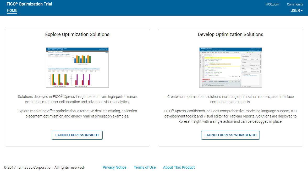Open the Terms of Use link
Viewport: 308px width, 171px height.
click(x=145, y=167)
